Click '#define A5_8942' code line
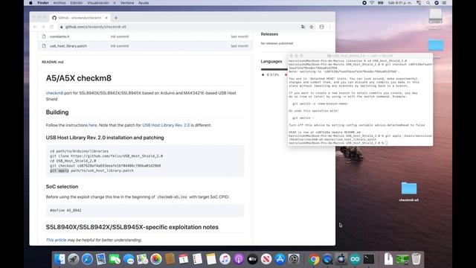Image resolution: width=476 pixels, height=268 pixels. tap(65, 210)
